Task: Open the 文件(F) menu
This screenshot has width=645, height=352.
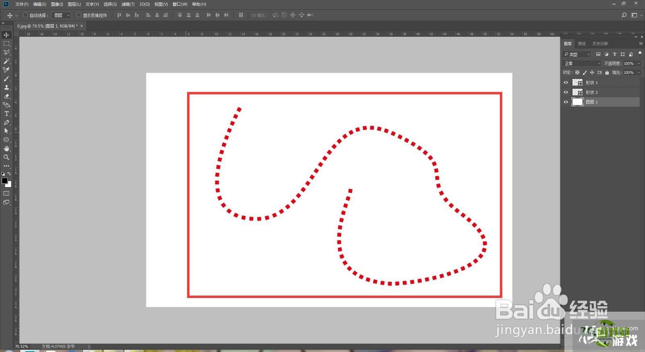Action: point(22,4)
